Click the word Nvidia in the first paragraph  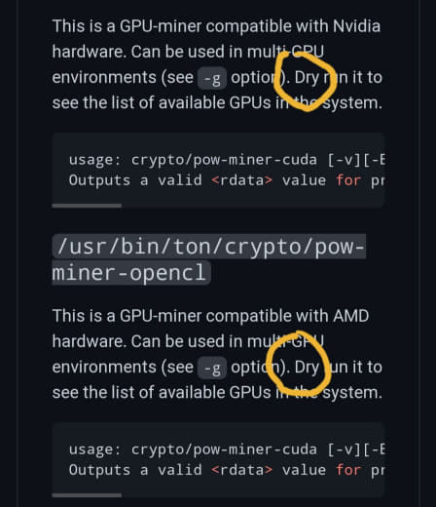[356, 26]
